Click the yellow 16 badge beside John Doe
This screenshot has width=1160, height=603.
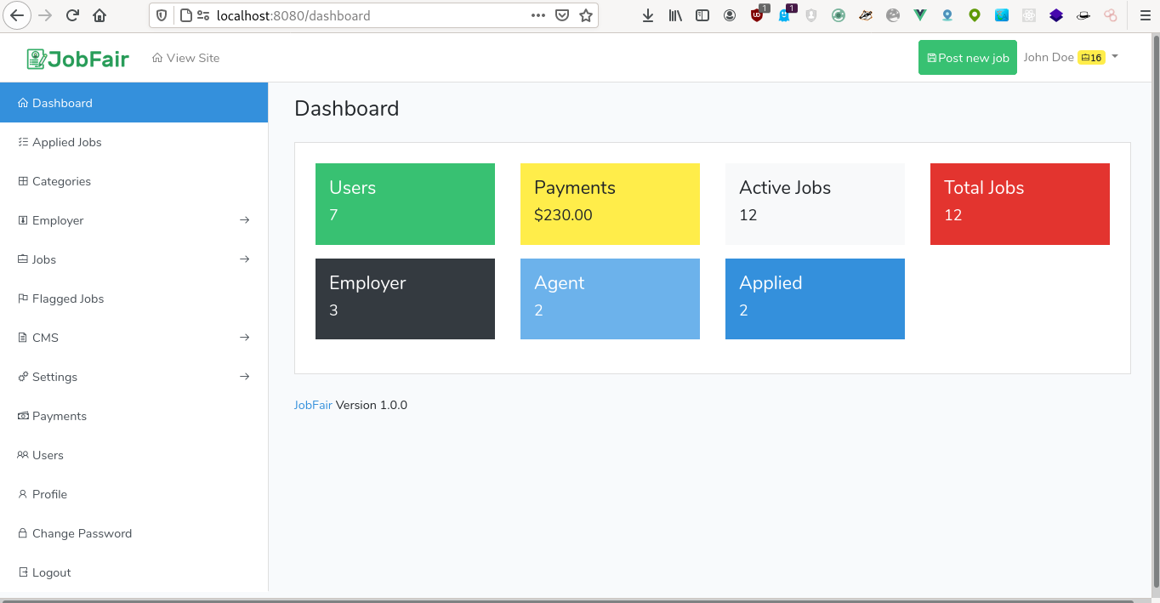point(1091,58)
